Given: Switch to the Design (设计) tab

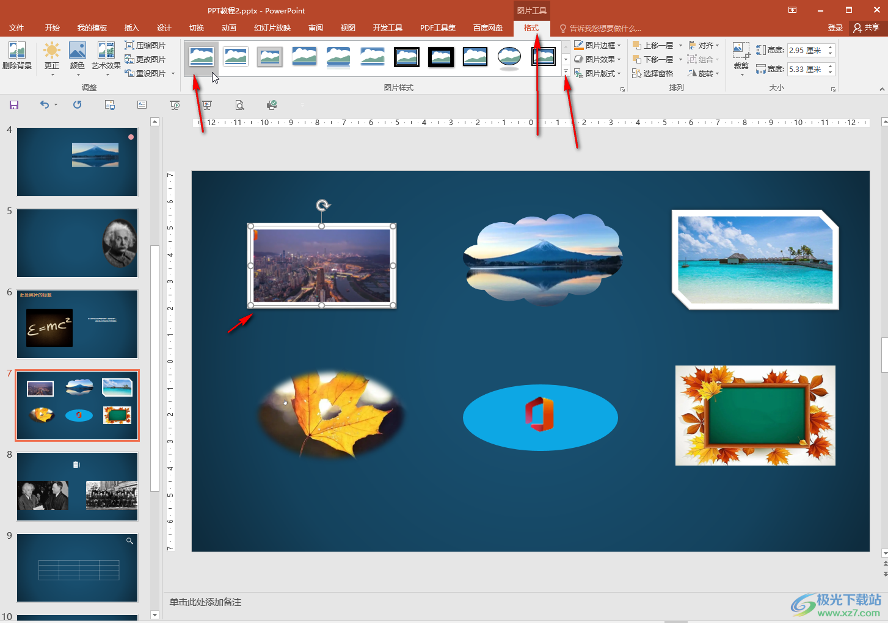Looking at the screenshot, I should pyautogui.click(x=164, y=28).
